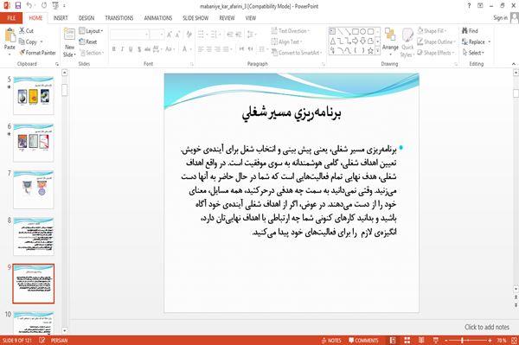The height and width of the screenshot is (345, 519).
Task: Switch to the TRANSITIONS tab
Action: [x=119, y=18]
